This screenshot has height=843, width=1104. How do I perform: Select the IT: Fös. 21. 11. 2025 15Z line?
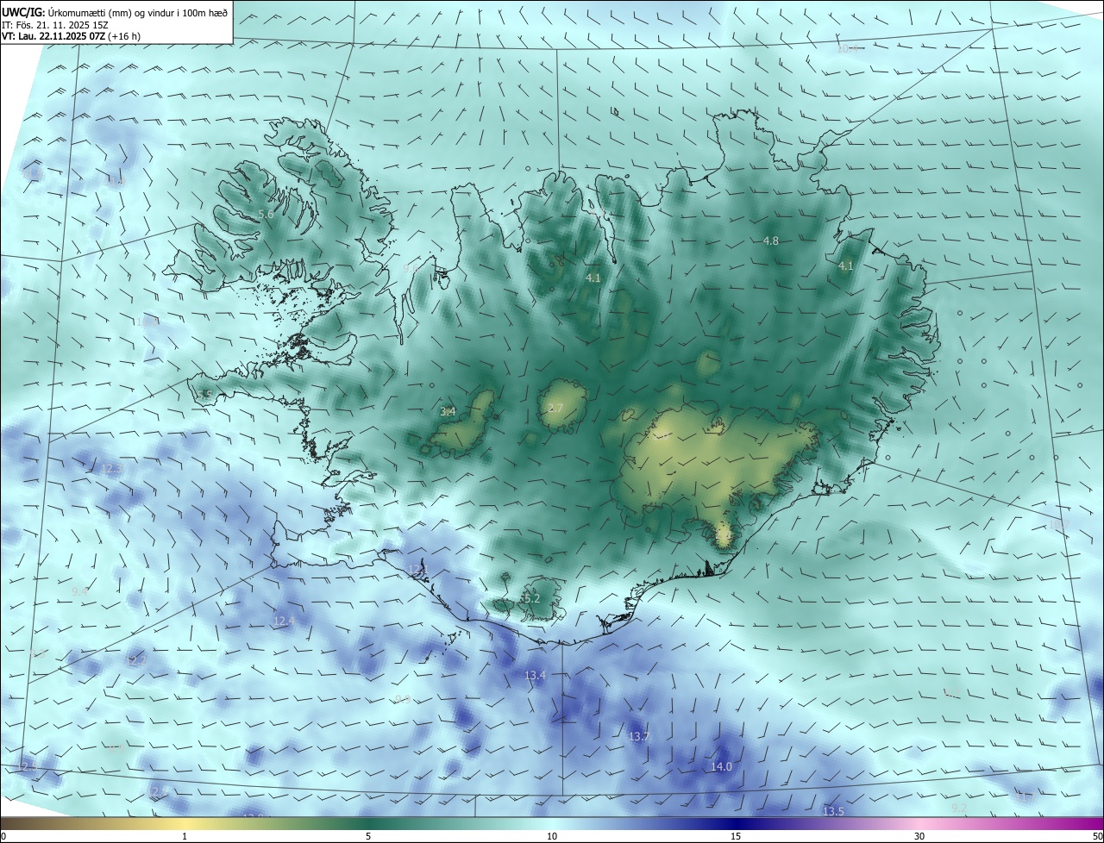click(x=54, y=24)
